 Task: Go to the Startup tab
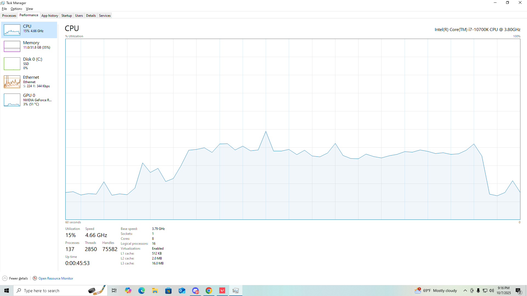67,16
